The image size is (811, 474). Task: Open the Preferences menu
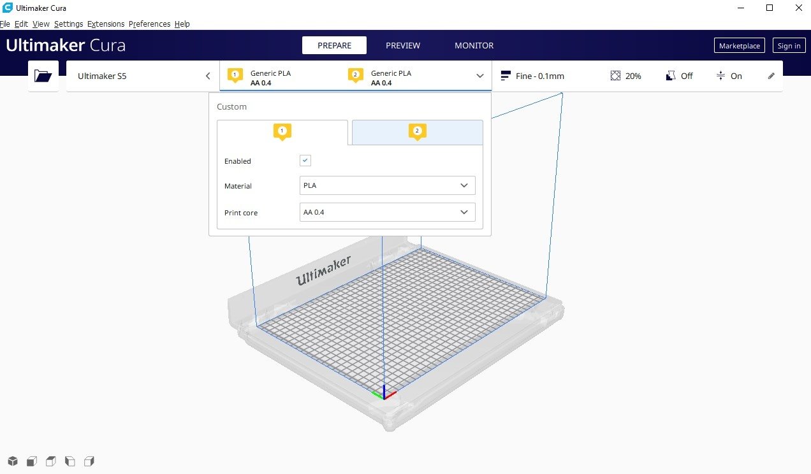[149, 24]
